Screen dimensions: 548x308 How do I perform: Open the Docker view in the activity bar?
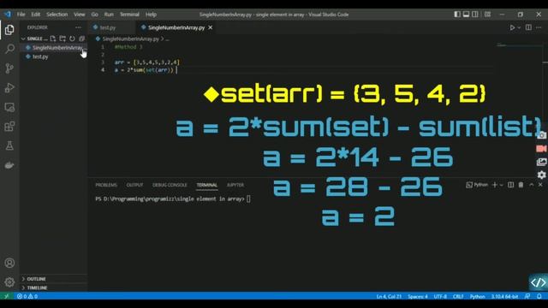(9, 165)
